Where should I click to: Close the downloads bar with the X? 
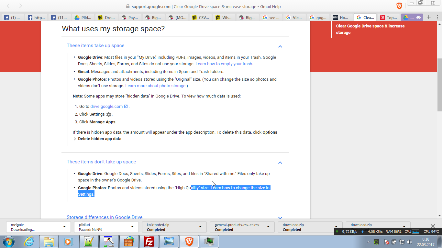433,226
